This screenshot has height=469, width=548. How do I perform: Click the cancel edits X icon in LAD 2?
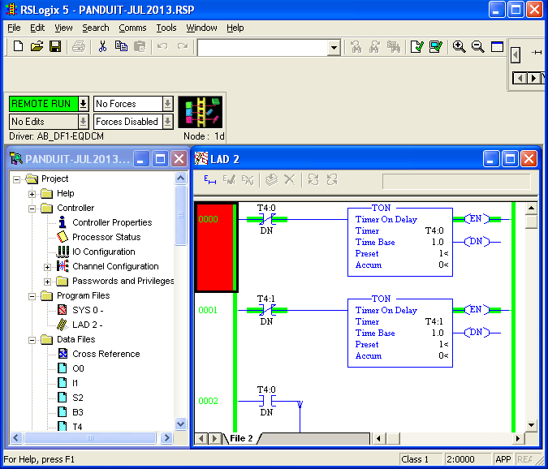(290, 180)
